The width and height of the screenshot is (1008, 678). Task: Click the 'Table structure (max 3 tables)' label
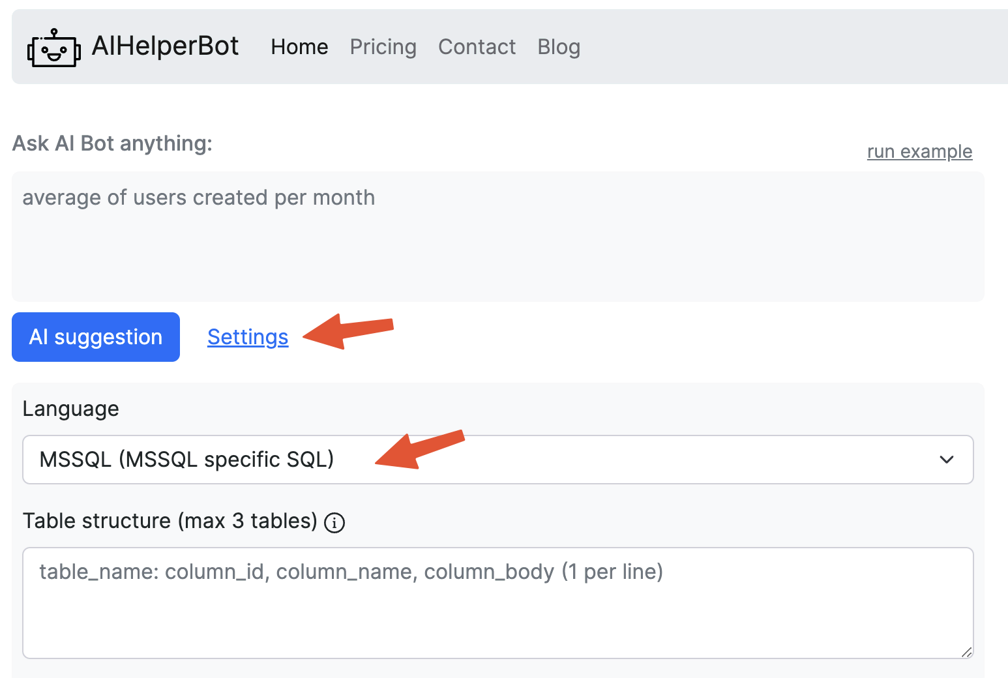coord(170,521)
